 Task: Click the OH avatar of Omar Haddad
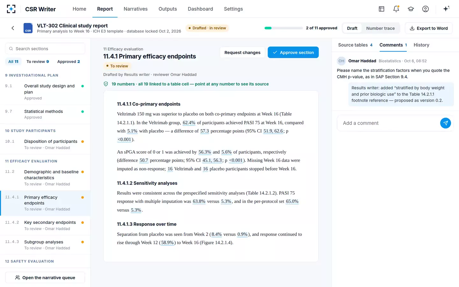pos(341,61)
